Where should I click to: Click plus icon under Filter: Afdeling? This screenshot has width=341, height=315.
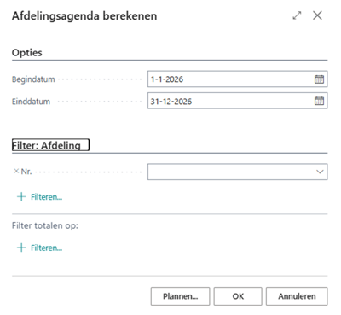[21, 197]
